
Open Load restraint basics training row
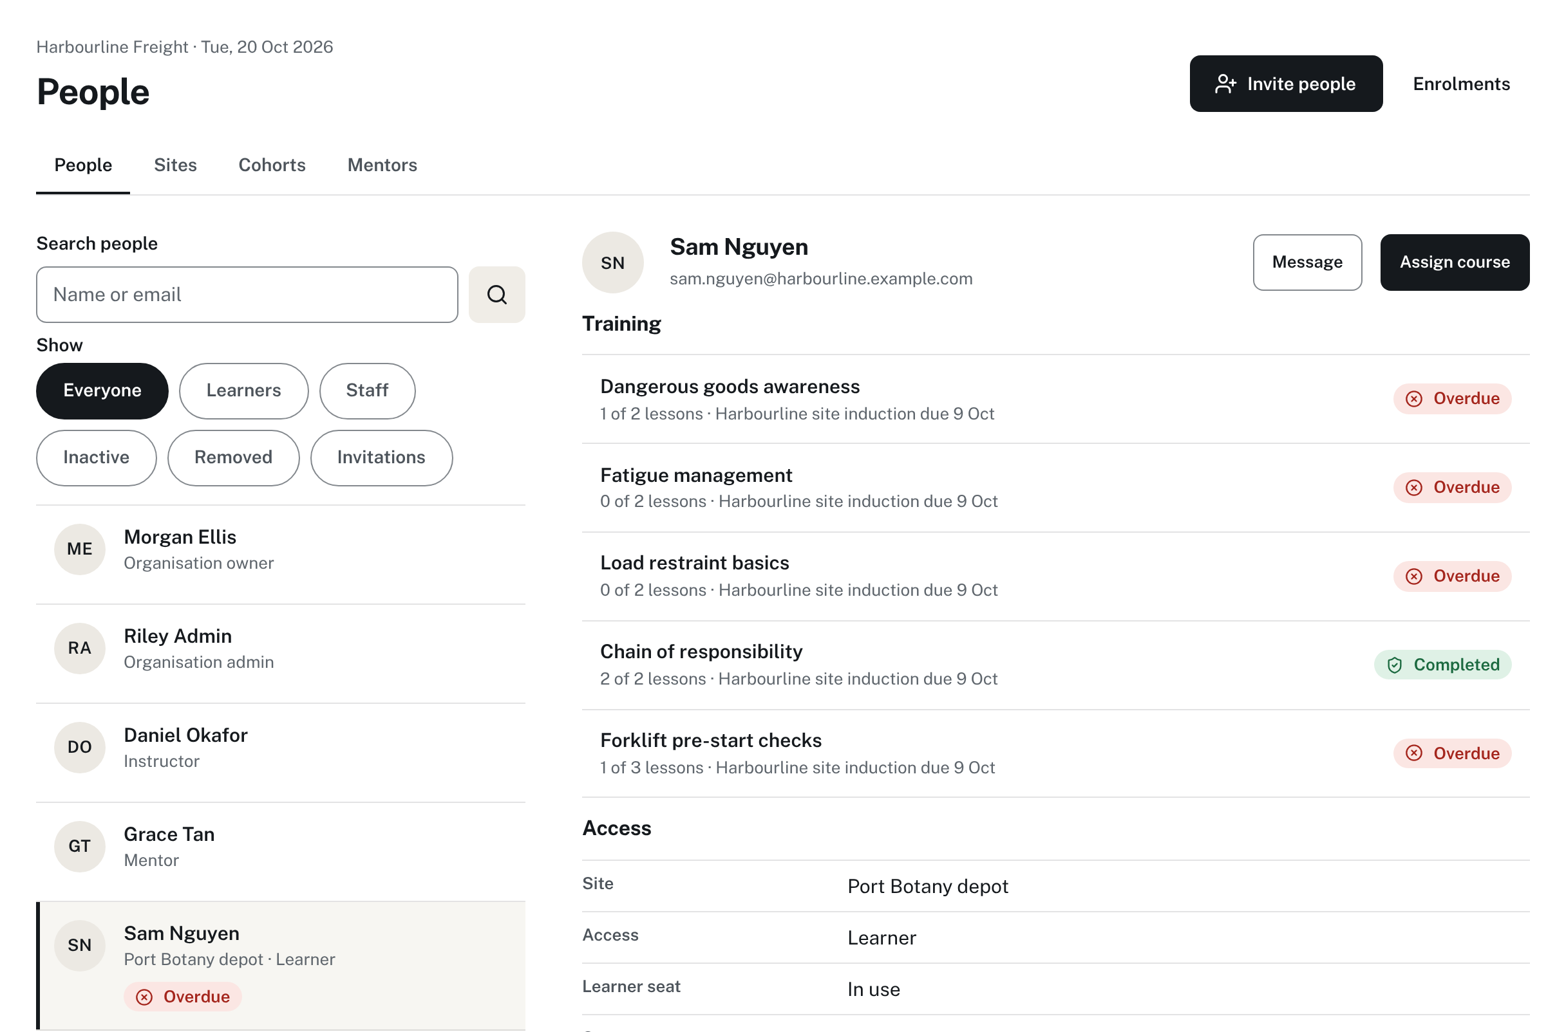pyautogui.click(x=1055, y=576)
